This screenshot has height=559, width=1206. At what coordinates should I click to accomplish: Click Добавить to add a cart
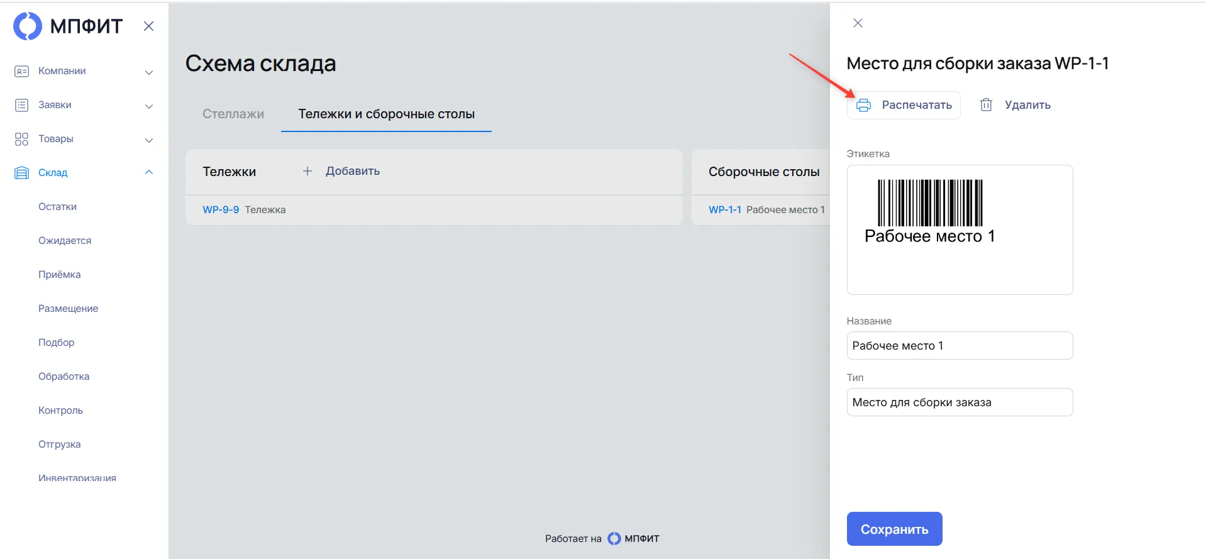353,171
